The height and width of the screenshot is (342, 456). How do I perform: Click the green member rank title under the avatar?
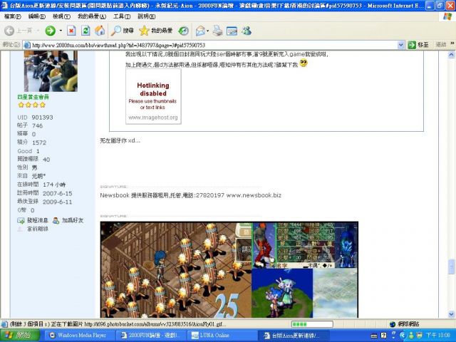(33, 97)
